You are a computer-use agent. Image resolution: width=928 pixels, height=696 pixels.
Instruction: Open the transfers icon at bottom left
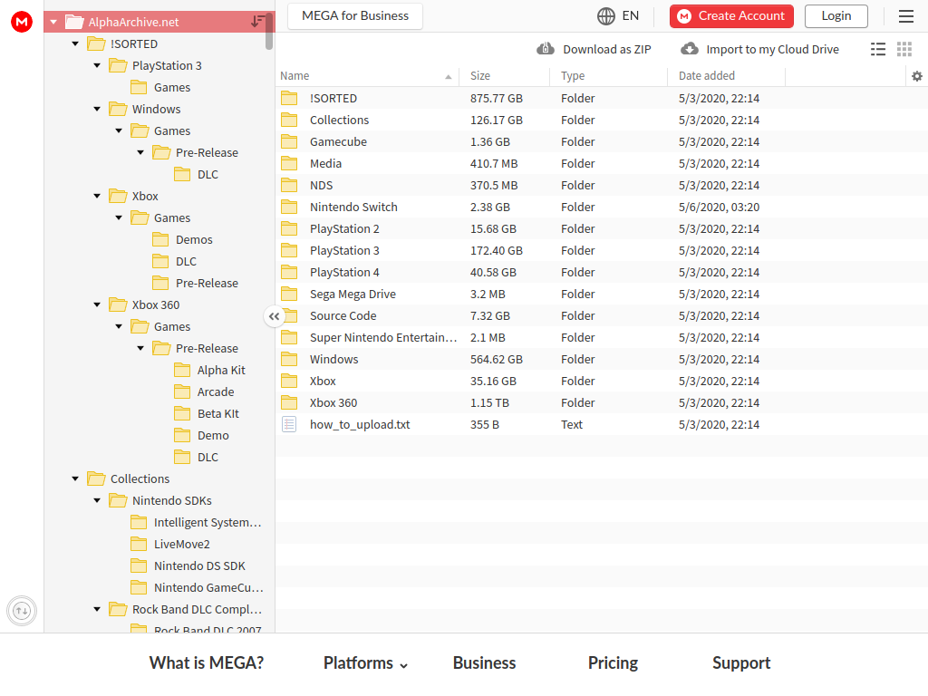point(22,611)
